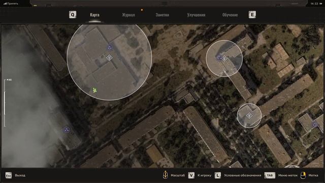Image resolution: width=325 pixels, height=183 pixels.
Task: Open the Журнал tab
Action: 128,15
